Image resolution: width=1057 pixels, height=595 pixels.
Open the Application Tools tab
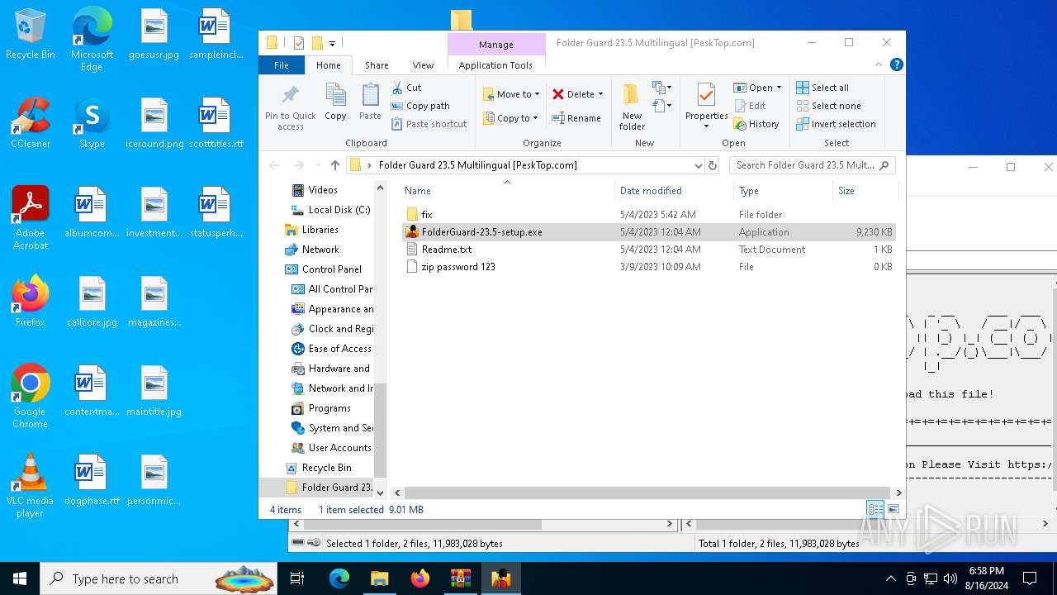pos(495,65)
